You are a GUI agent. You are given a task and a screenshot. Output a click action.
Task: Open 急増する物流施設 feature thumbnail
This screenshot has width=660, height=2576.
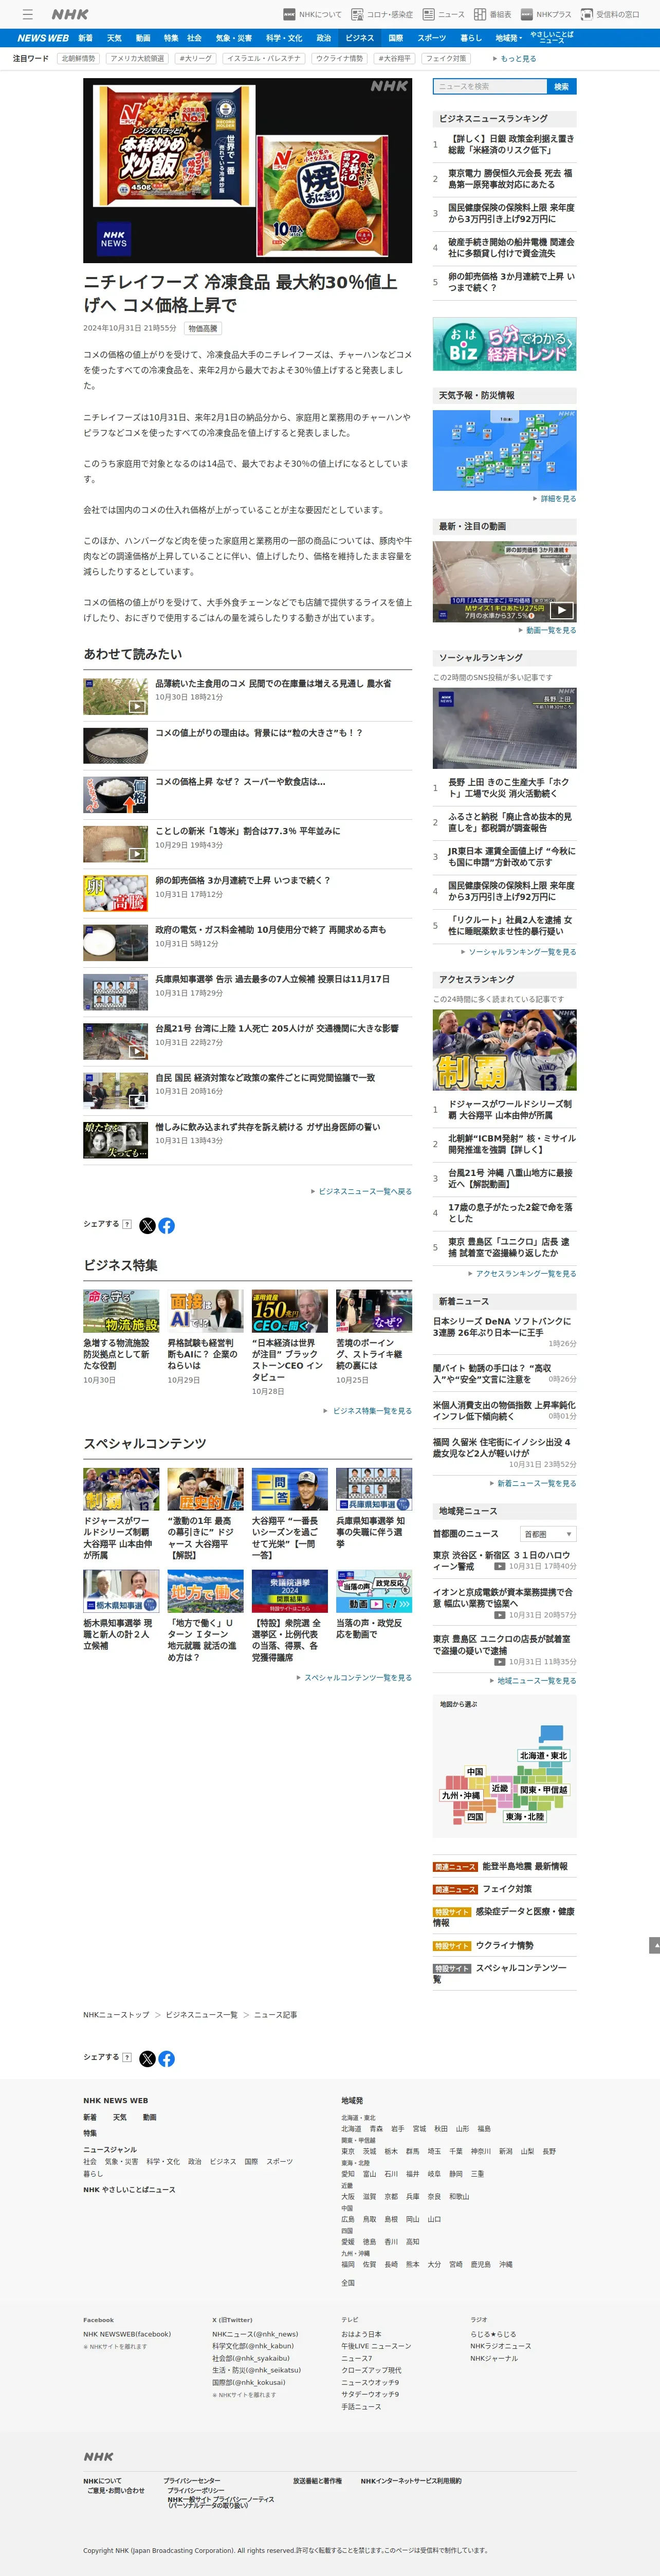coord(121,1311)
